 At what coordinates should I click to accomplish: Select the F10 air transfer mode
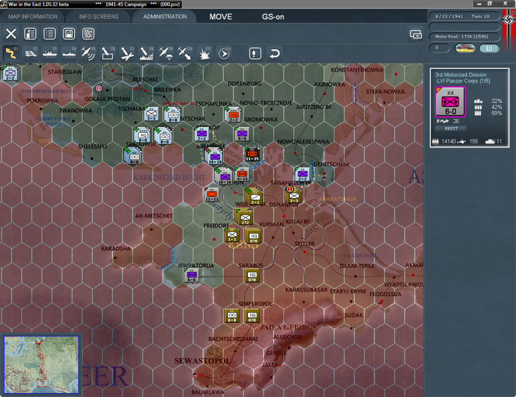click(184, 53)
